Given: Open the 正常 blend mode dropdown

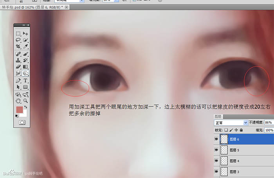Looking at the screenshot, I should [x=231, y=123].
